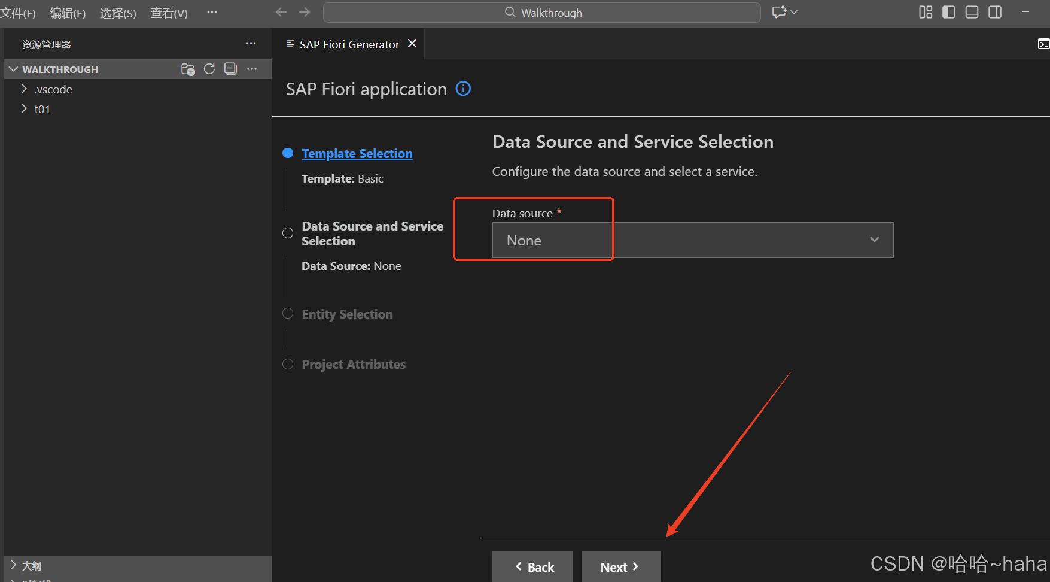Click the Back button
The height and width of the screenshot is (582, 1050).
click(532, 566)
